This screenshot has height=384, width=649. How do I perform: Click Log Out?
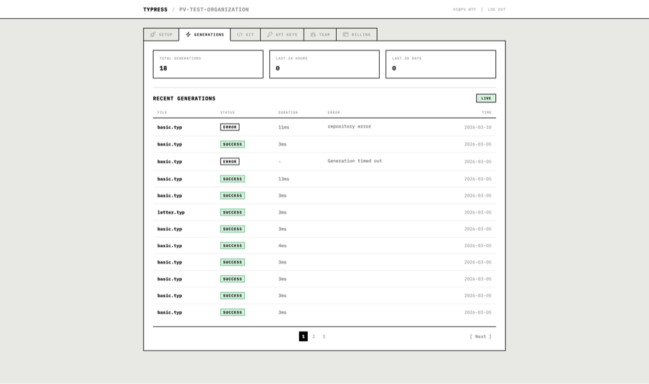pyautogui.click(x=496, y=10)
